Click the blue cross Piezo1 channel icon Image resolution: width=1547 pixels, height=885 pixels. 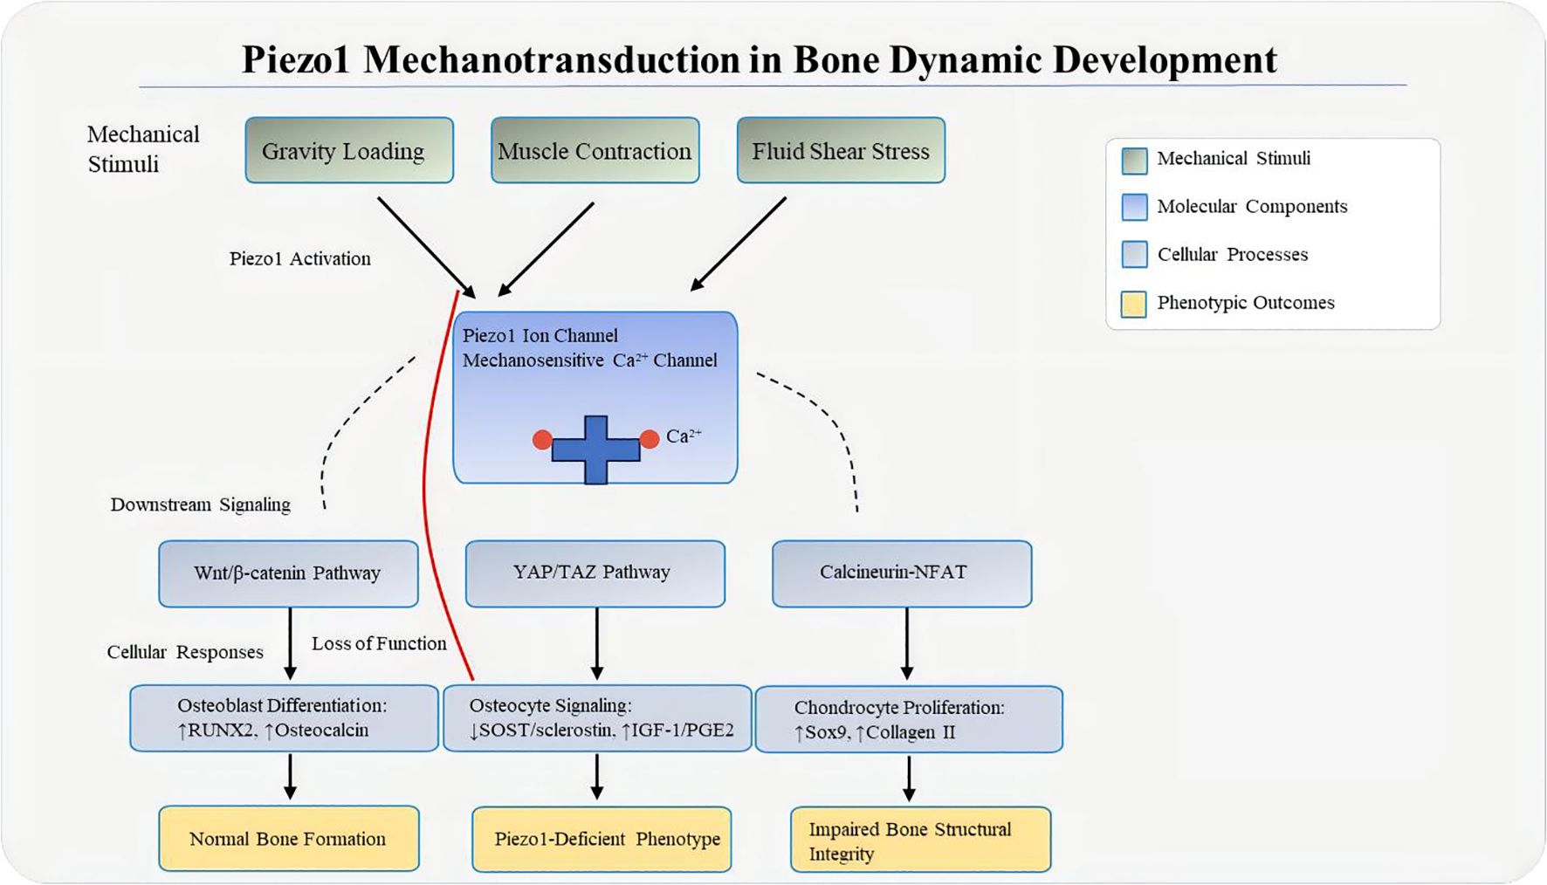595,449
